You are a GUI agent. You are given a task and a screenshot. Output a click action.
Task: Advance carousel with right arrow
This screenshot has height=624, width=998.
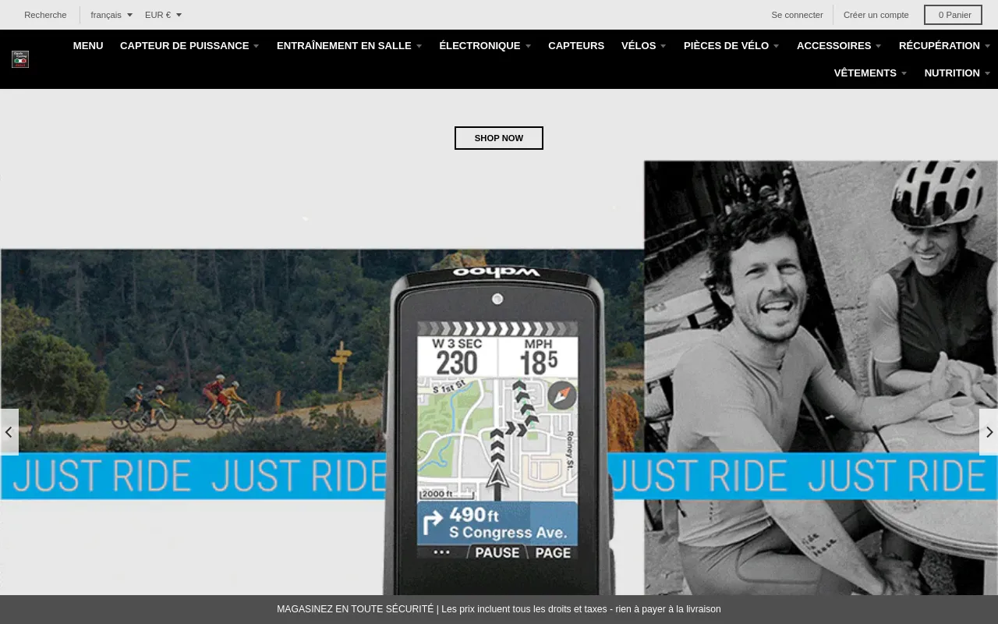tap(989, 432)
